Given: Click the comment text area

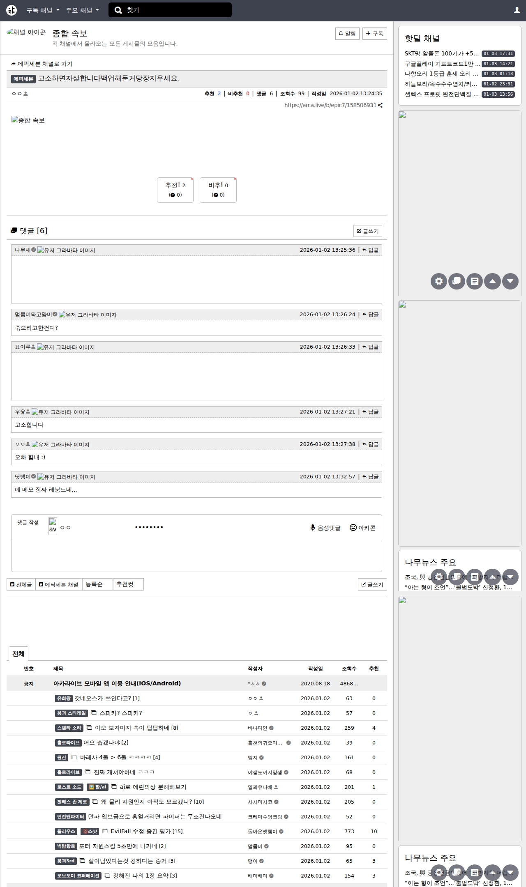Looking at the screenshot, I should click(x=196, y=556).
